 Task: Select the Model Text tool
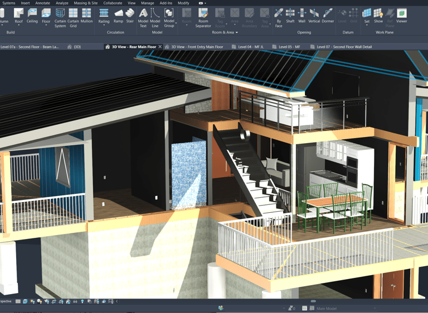pyautogui.click(x=143, y=18)
